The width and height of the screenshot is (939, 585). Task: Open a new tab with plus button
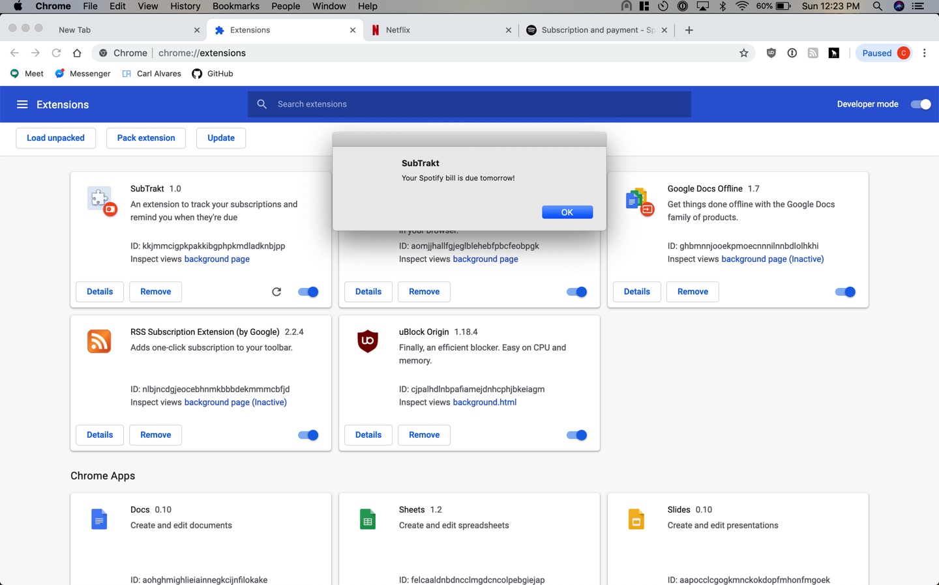click(689, 30)
